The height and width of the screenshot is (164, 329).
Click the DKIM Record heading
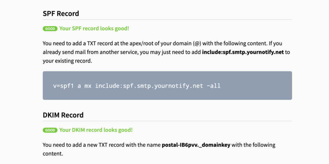click(x=63, y=115)
